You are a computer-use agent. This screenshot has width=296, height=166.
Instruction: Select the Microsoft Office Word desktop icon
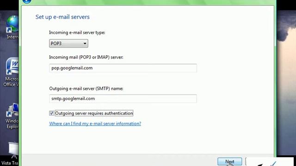12,72
